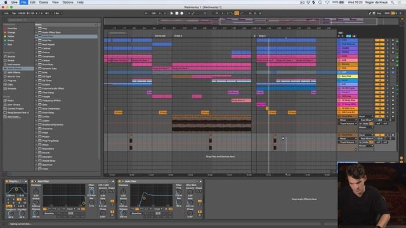Select Tuner in browser list
This screenshot has width=406, height=228.
coord(45,169)
